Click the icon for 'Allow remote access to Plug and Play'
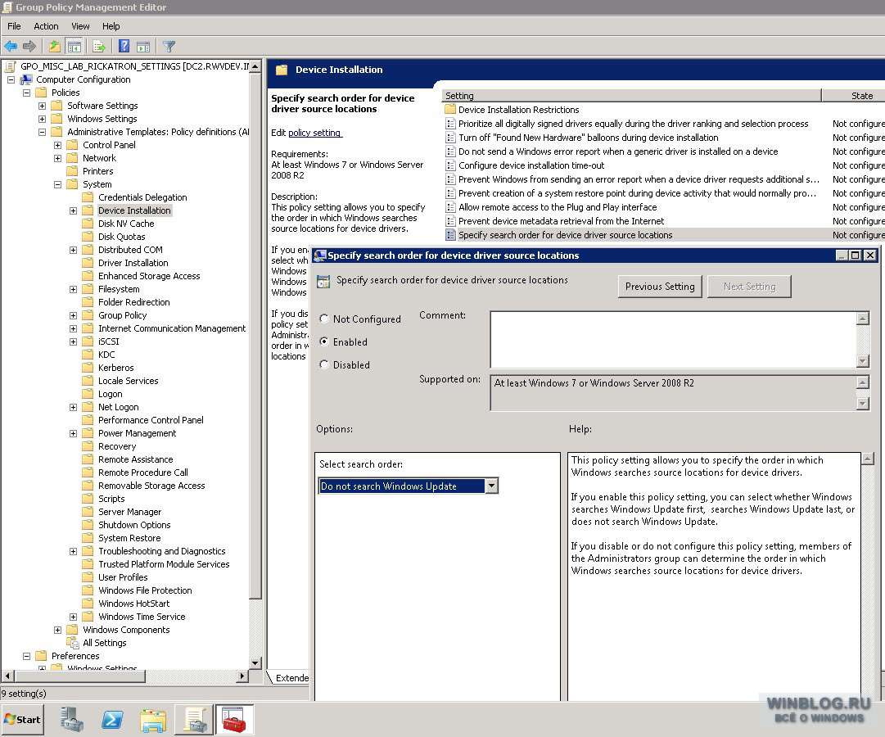The height and width of the screenshot is (737, 885). (x=449, y=207)
